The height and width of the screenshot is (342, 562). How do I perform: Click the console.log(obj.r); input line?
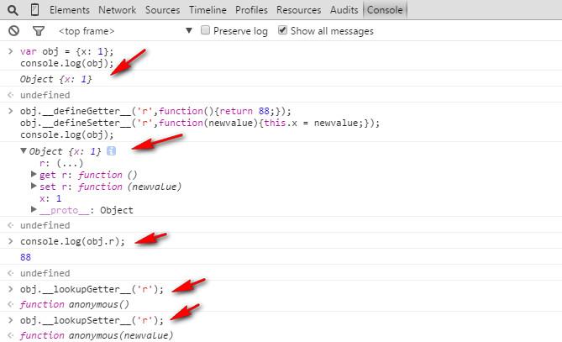[x=72, y=241]
